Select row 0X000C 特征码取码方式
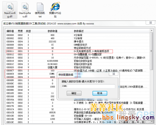Image resolution: width=156 pixels, height=125 pixels. coord(77,48)
